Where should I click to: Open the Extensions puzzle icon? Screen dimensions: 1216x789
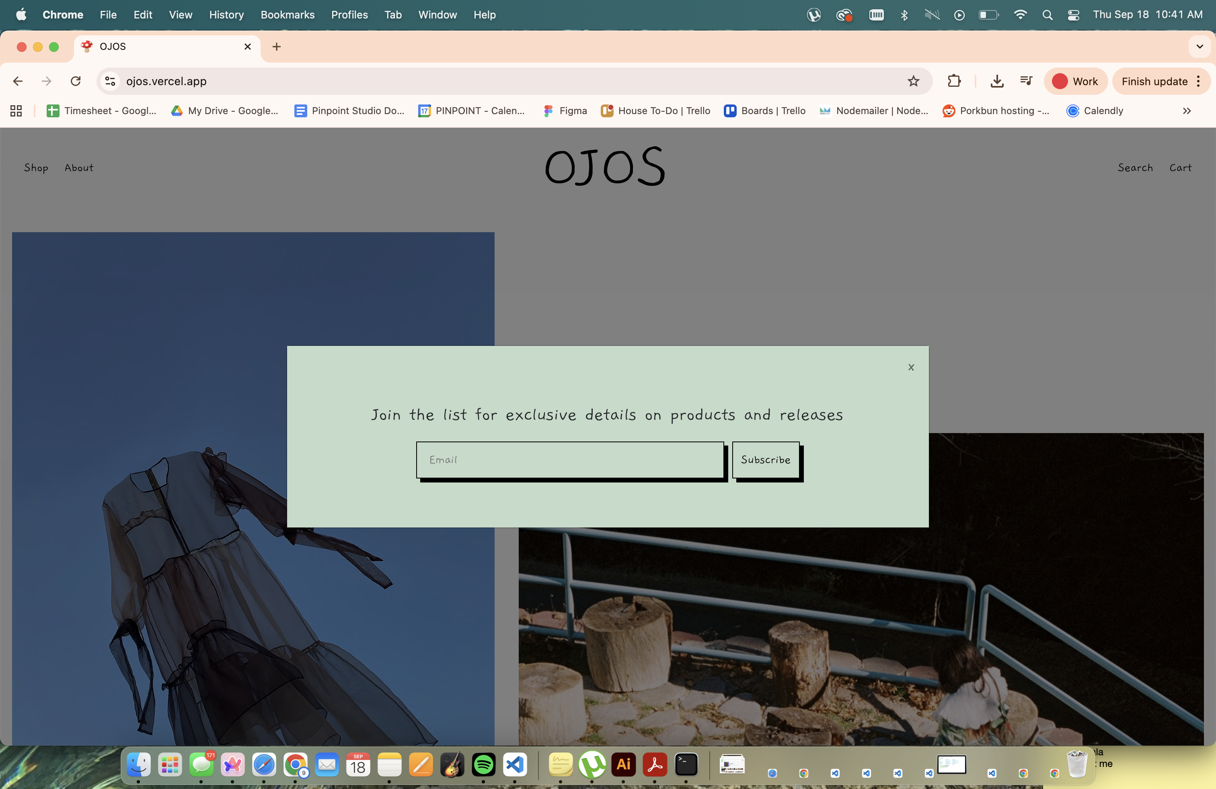(x=953, y=81)
